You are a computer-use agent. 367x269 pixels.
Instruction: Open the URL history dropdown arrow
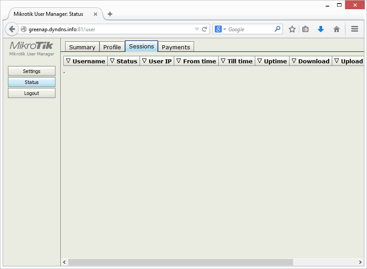click(x=197, y=29)
